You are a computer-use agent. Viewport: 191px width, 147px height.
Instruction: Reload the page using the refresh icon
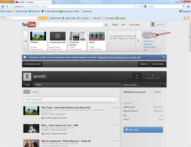140,7
